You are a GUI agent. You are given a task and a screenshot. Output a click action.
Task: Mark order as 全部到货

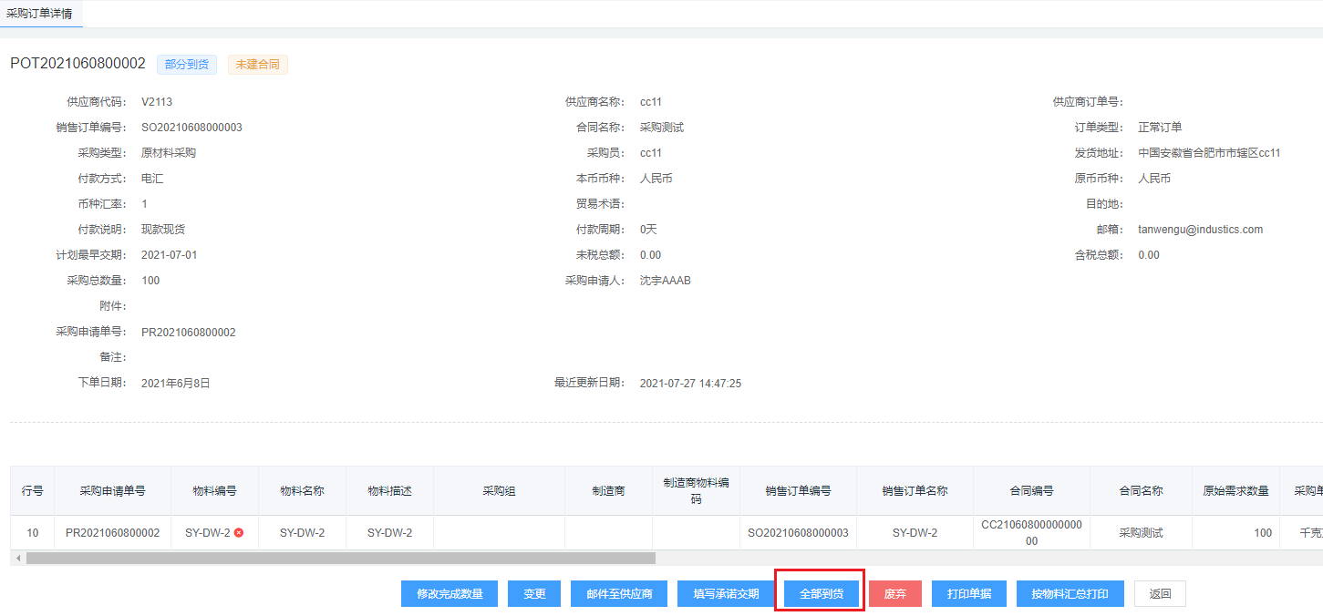(821, 594)
